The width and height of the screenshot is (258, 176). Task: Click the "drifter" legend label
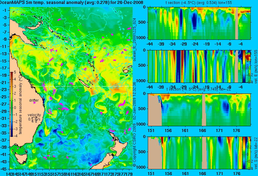pyautogui.click(x=34, y=100)
